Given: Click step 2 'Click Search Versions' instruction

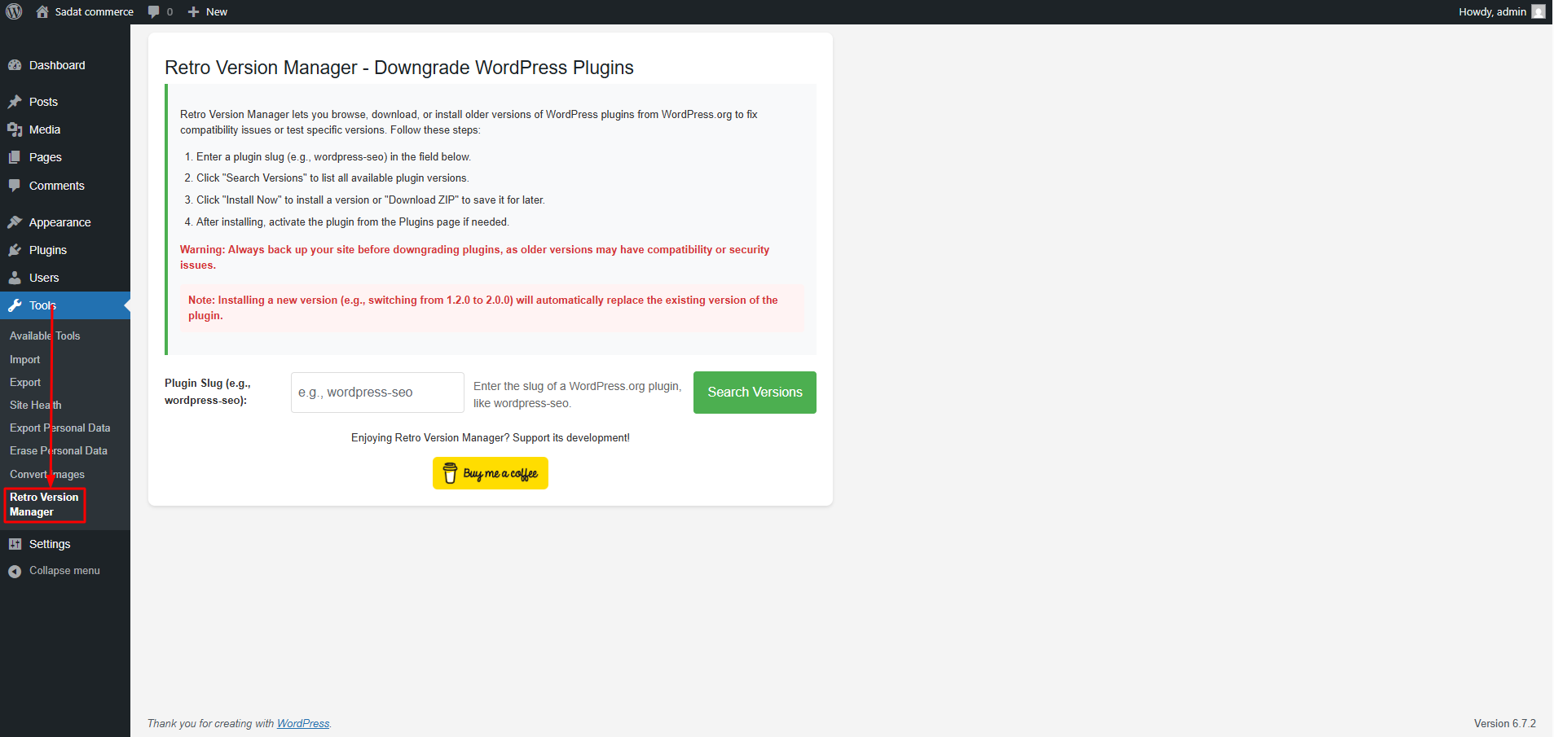Looking at the screenshot, I should tap(332, 178).
